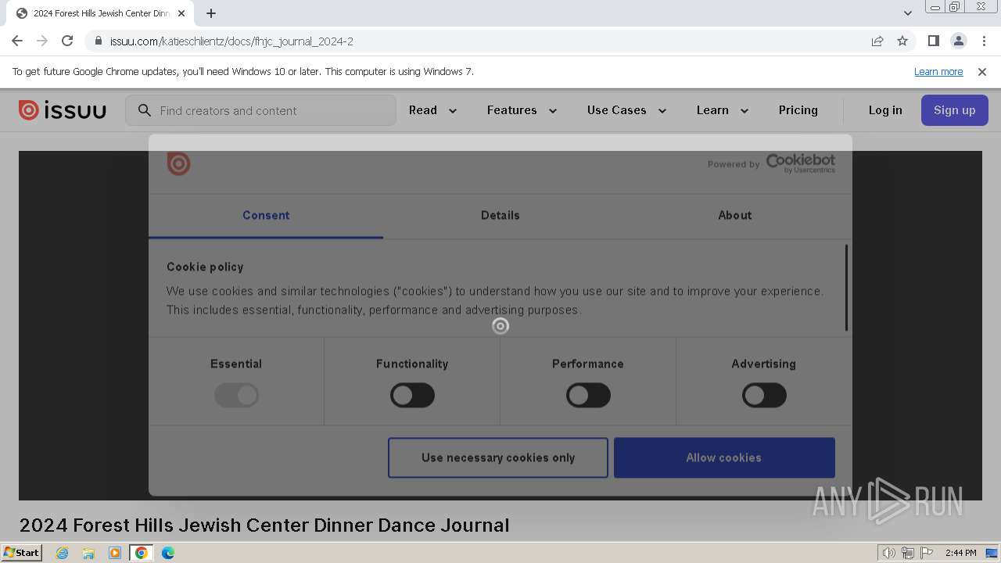Click the 2024 Forest Hills Jewish Center title
Screen dimensions: 1001x563
tap(264, 525)
